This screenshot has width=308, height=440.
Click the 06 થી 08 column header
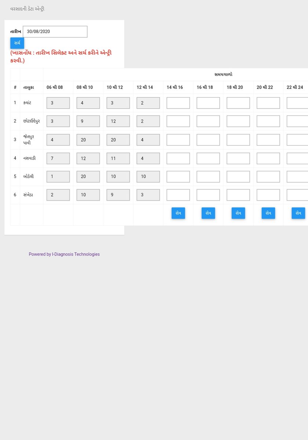coord(55,88)
